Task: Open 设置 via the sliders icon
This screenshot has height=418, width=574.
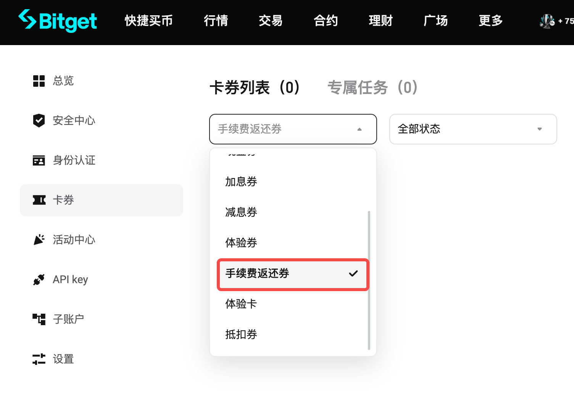Action: pyautogui.click(x=39, y=359)
